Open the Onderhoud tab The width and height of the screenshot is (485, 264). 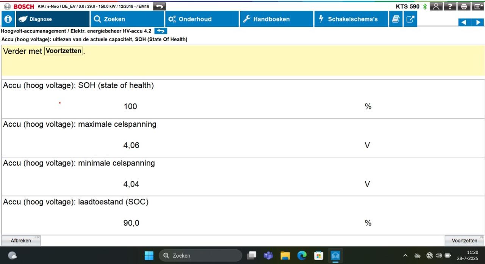[202, 19]
